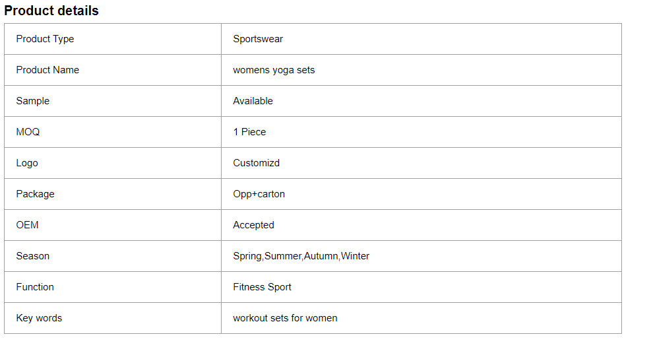Image resolution: width=651 pixels, height=355 pixels.
Task: Click the 1 Piece value
Action: point(249,132)
